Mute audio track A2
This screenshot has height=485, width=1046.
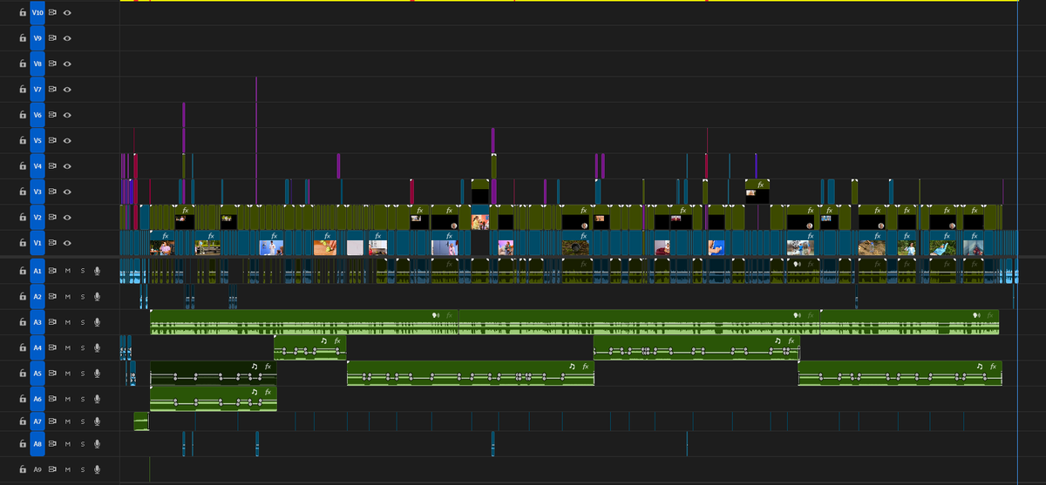[x=68, y=297]
